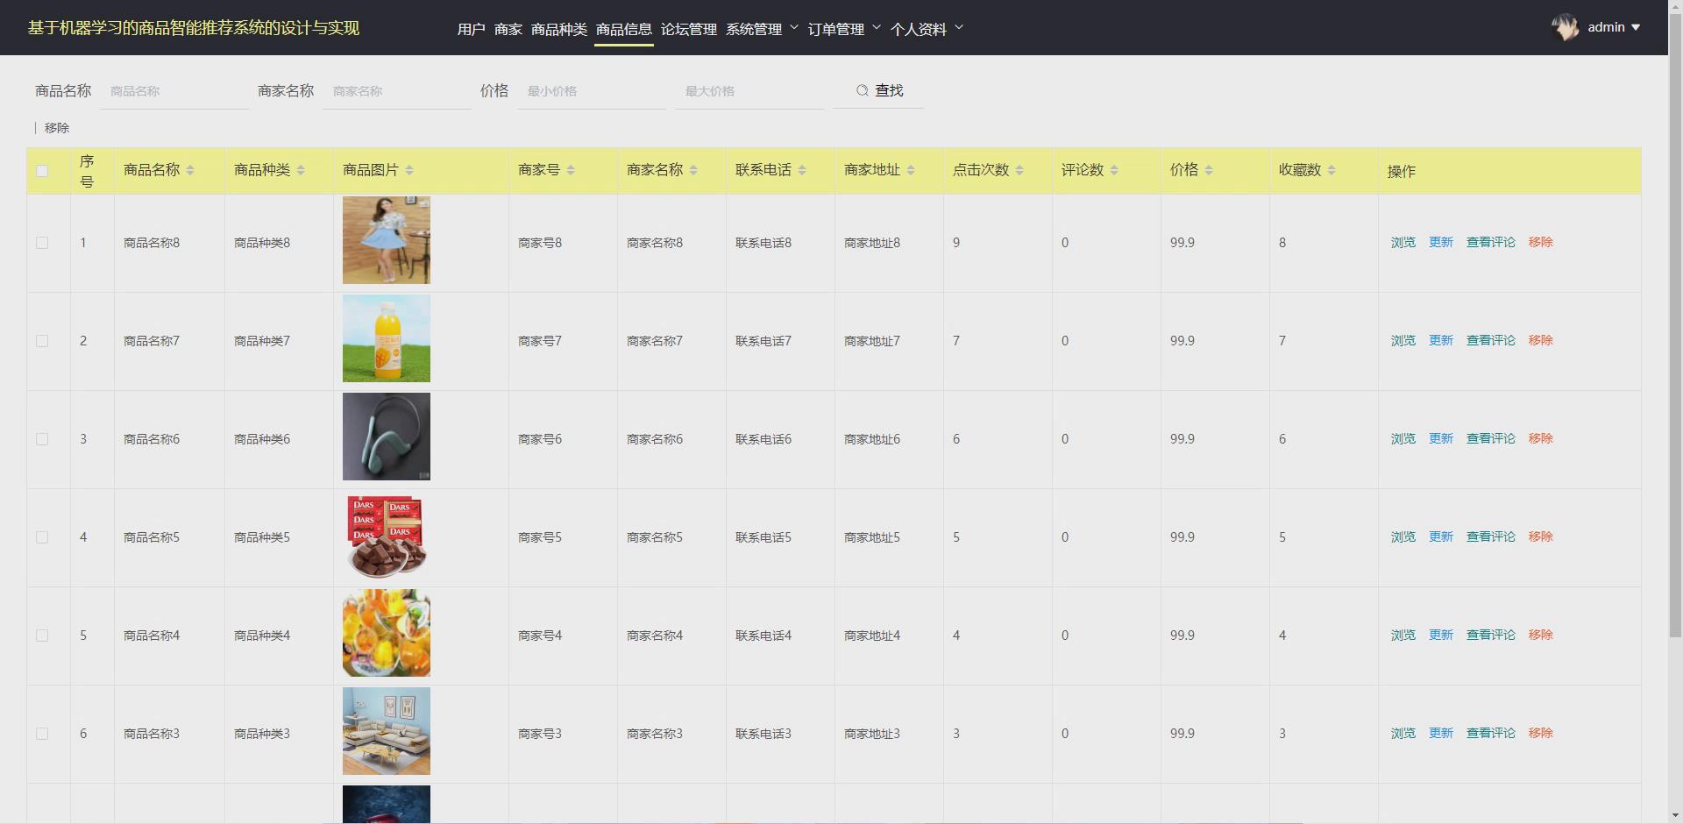Click 更新 for 商品名称7 row
Viewport: 1683px width, 824px height.
coord(1441,340)
